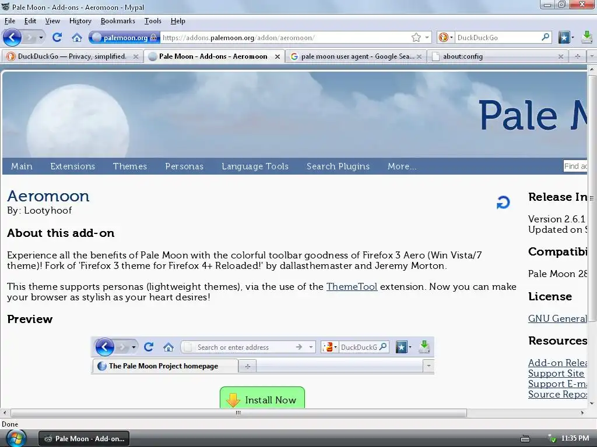Viewport: 597px width, 447px height.
Task: Close the about:config tab
Action: point(560,56)
